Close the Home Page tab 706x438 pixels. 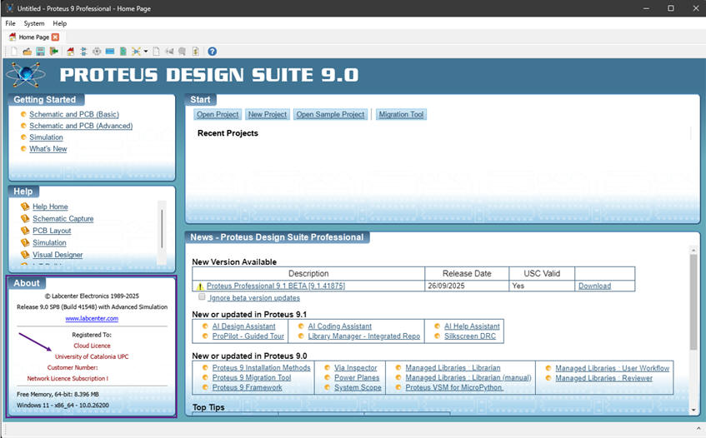tap(55, 37)
